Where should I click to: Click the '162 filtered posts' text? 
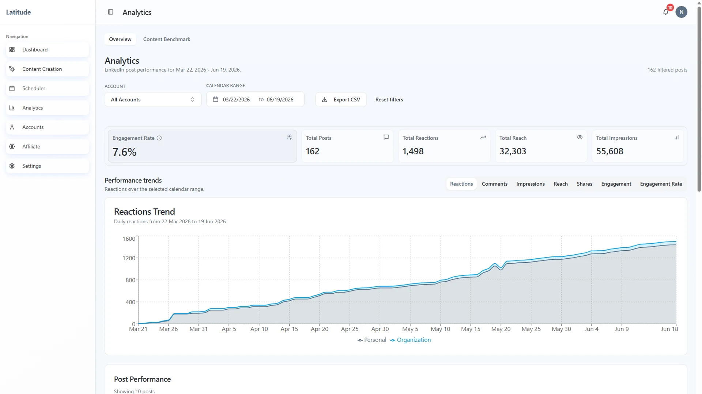pos(667,70)
